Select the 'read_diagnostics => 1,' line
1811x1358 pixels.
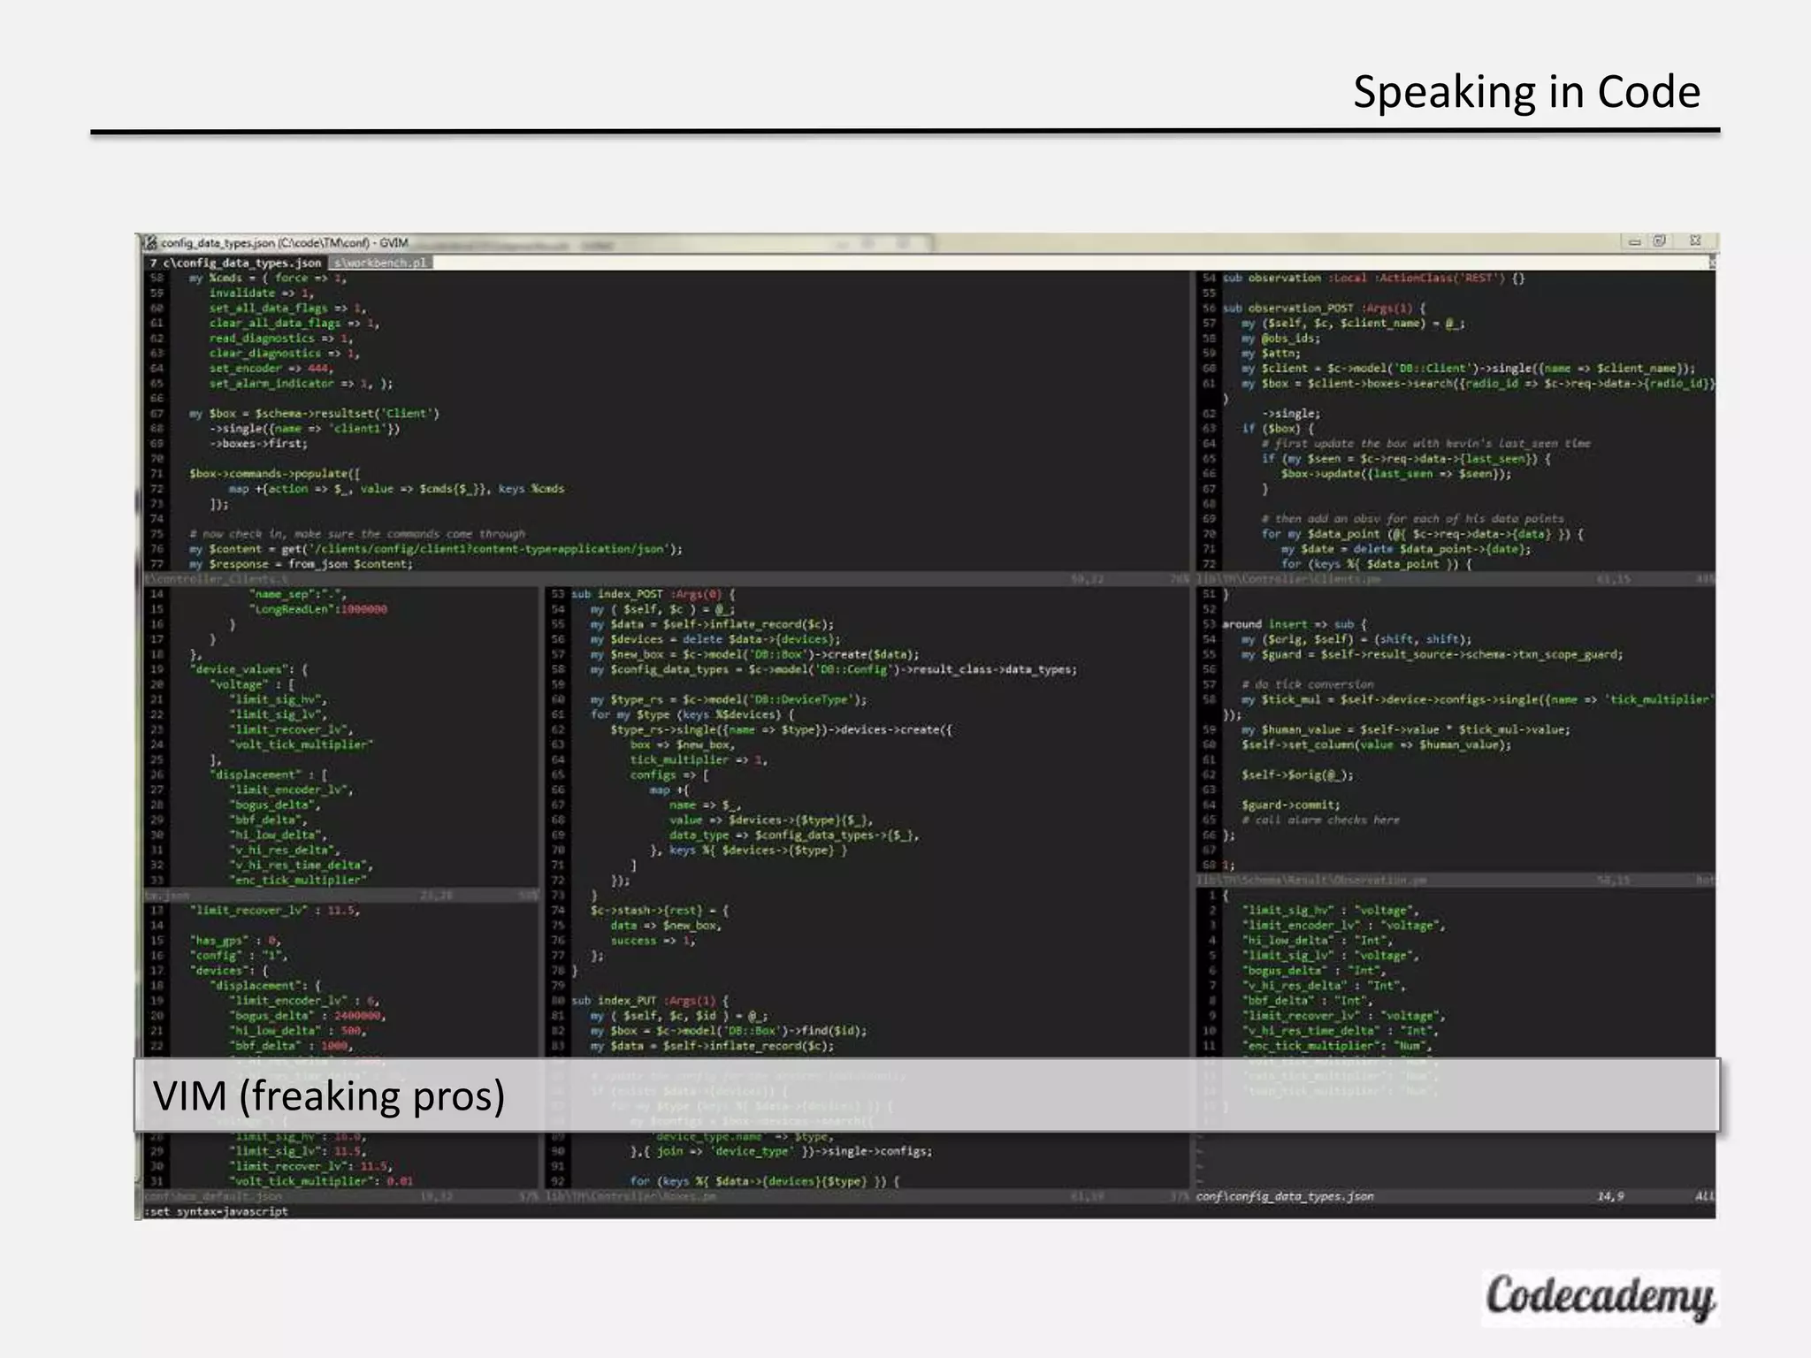coord(281,338)
